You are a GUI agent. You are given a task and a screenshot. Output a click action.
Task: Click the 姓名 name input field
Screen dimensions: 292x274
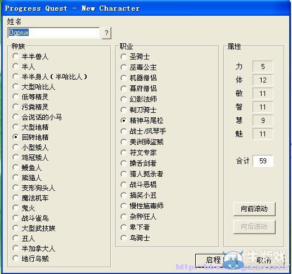point(53,33)
